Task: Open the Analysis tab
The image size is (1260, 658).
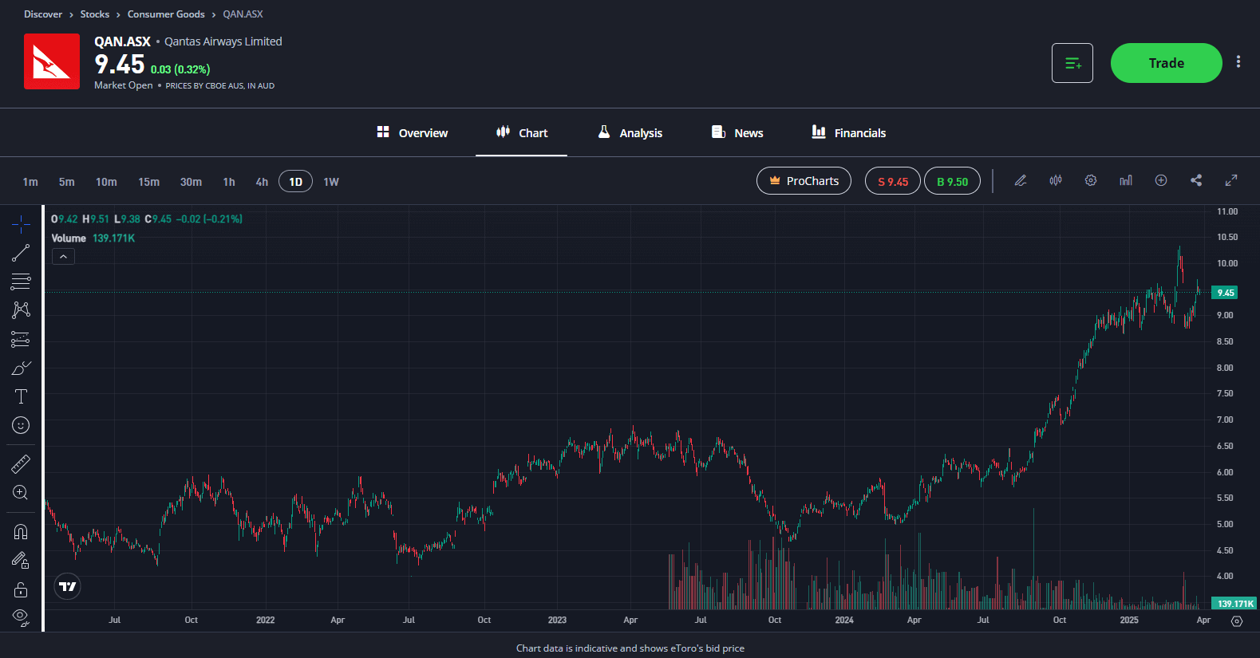Action: (630, 132)
